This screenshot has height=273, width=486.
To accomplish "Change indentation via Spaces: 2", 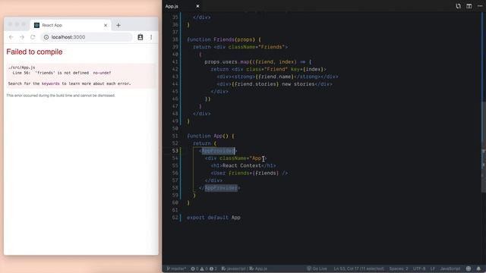I will pyautogui.click(x=399, y=268).
